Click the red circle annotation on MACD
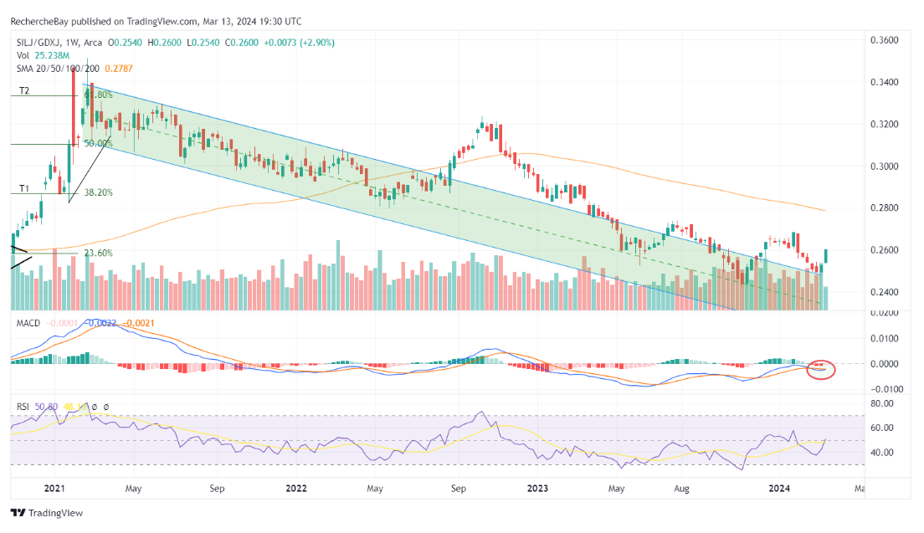The image size is (924, 533). coord(821,368)
